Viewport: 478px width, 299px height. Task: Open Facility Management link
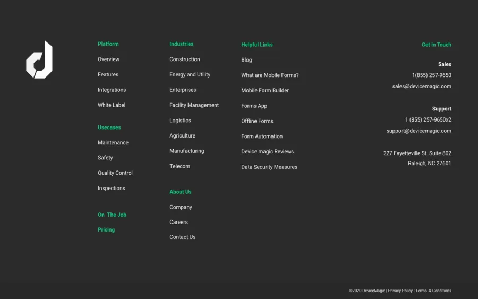(194, 105)
